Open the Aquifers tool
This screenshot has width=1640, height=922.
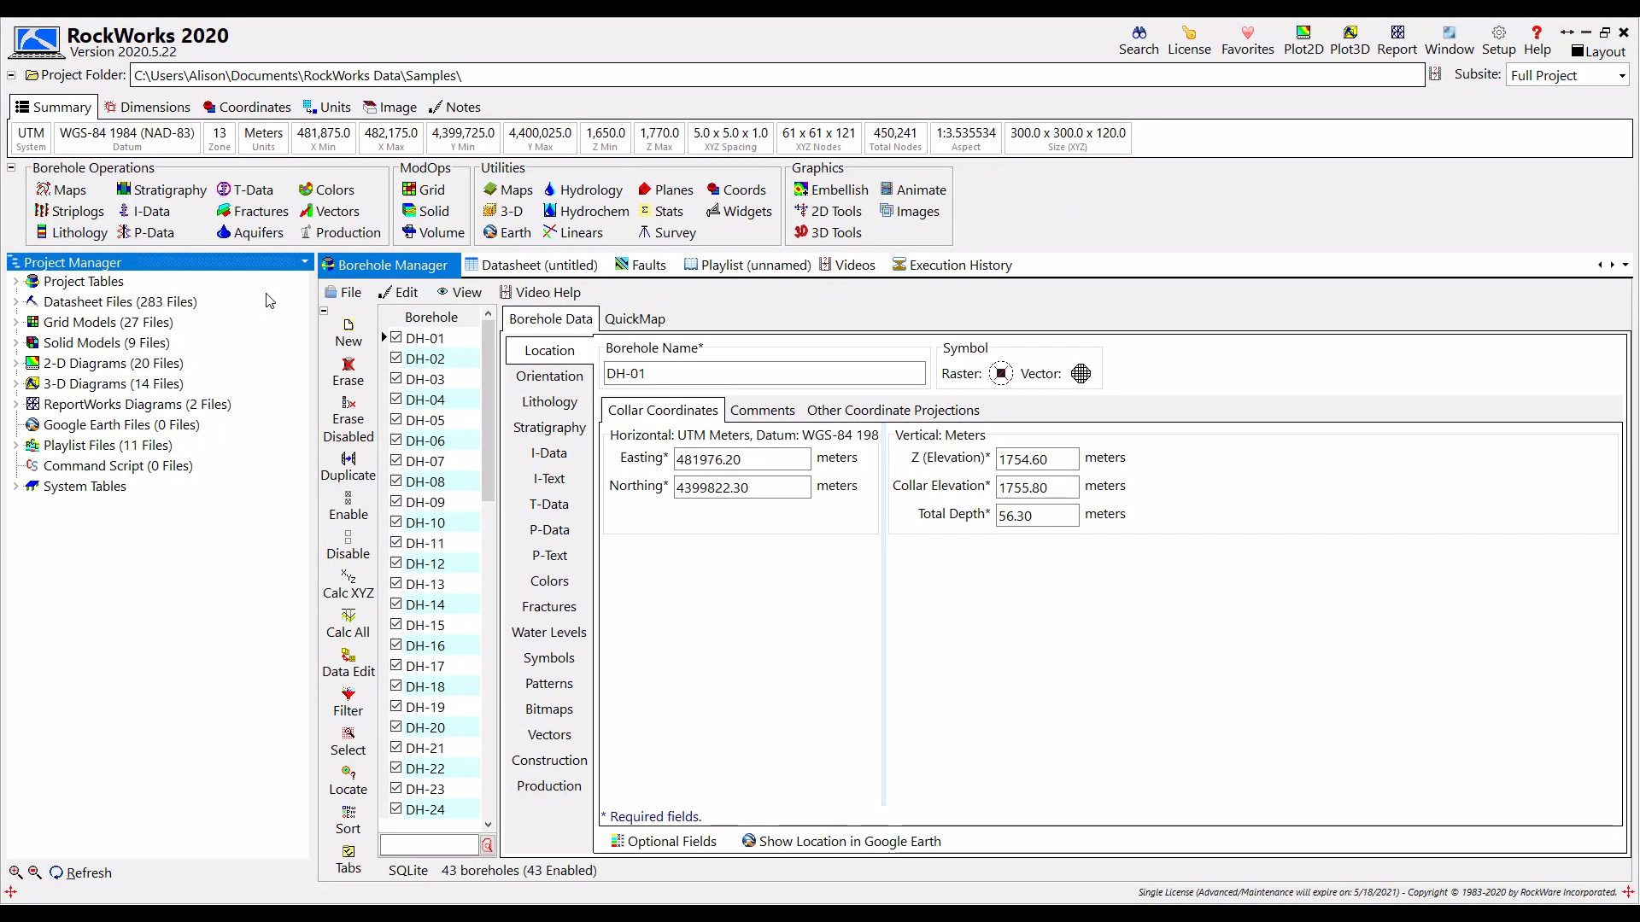tap(250, 232)
